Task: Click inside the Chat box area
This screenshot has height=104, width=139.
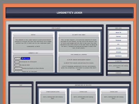Action: click(21, 96)
